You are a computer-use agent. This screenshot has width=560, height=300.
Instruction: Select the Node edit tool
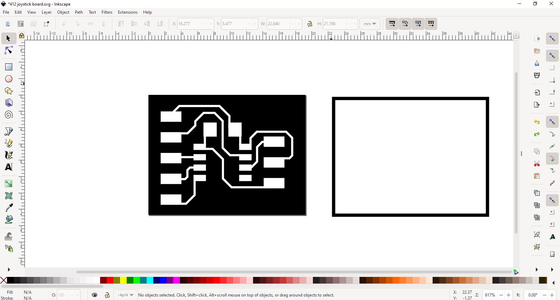coord(9,51)
